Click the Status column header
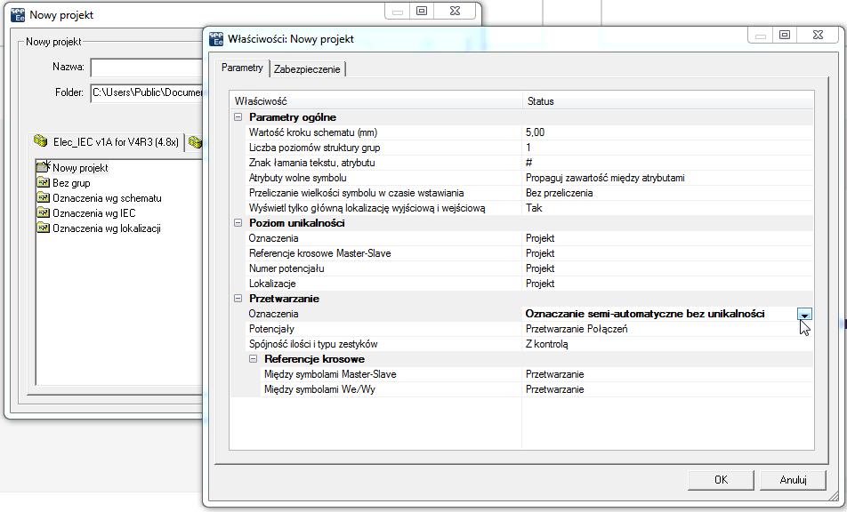The image size is (847, 512). (x=667, y=101)
